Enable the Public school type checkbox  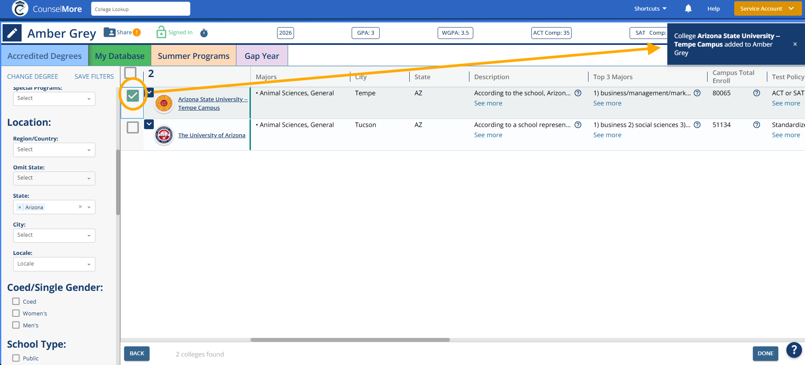coord(16,358)
